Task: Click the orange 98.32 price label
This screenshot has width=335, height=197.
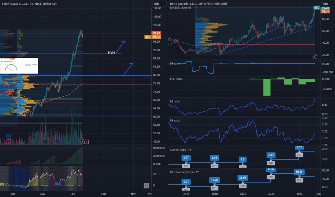Action: click(156, 37)
